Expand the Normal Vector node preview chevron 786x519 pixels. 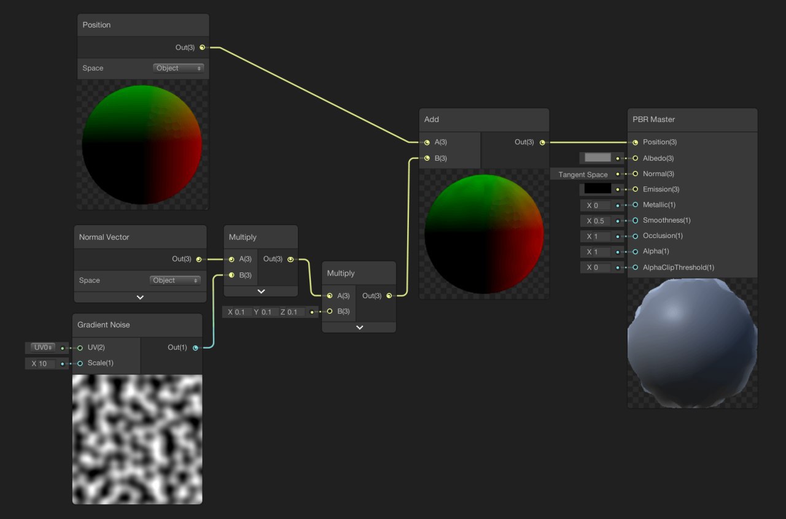pos(140,297)
